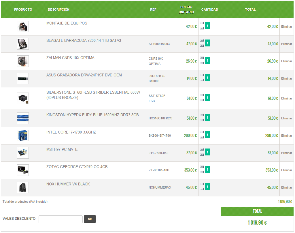
Task: Decrease quantity of ZOTAC GEFORCE GTX970
Action: (x=202, y=172)
